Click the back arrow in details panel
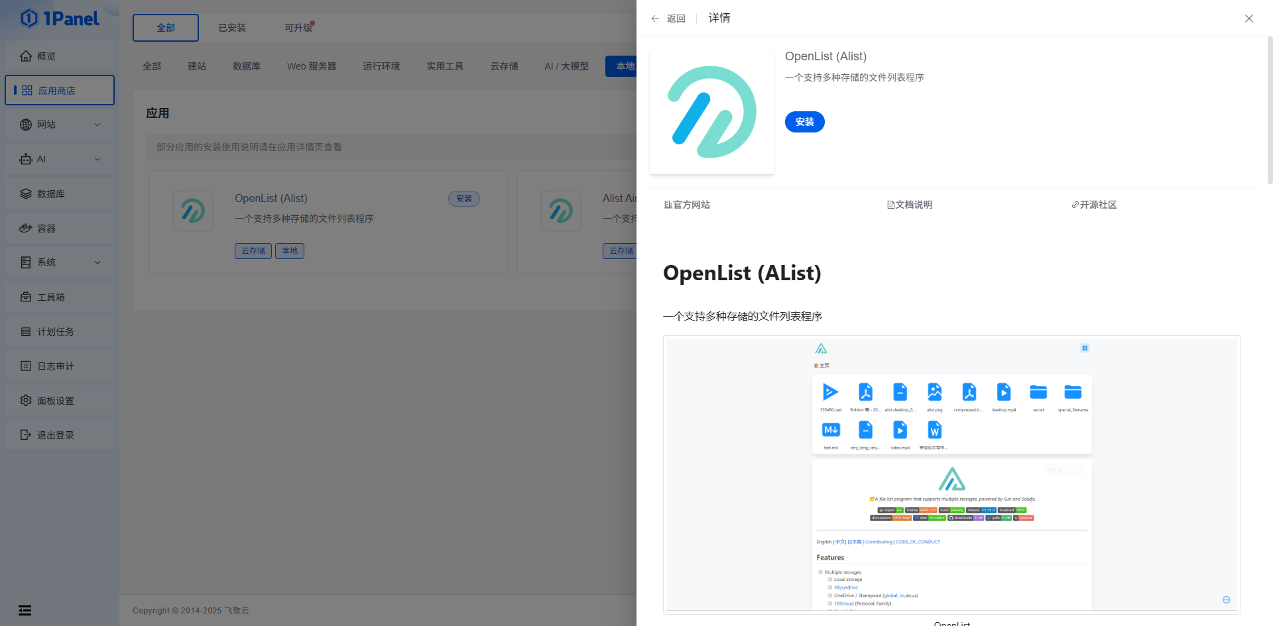This screenshot has height=626, width=1273. 655,19
